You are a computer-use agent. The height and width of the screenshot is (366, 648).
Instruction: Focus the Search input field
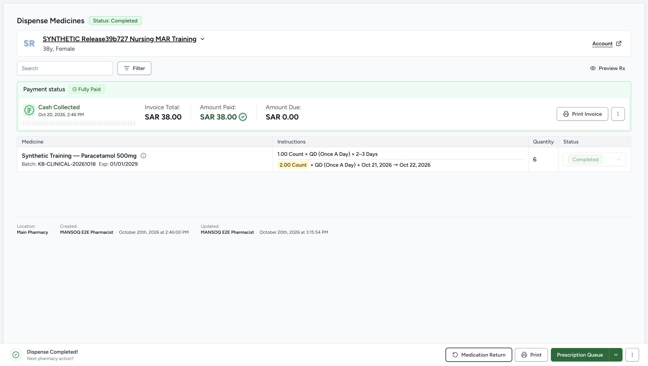pos(65,68)
